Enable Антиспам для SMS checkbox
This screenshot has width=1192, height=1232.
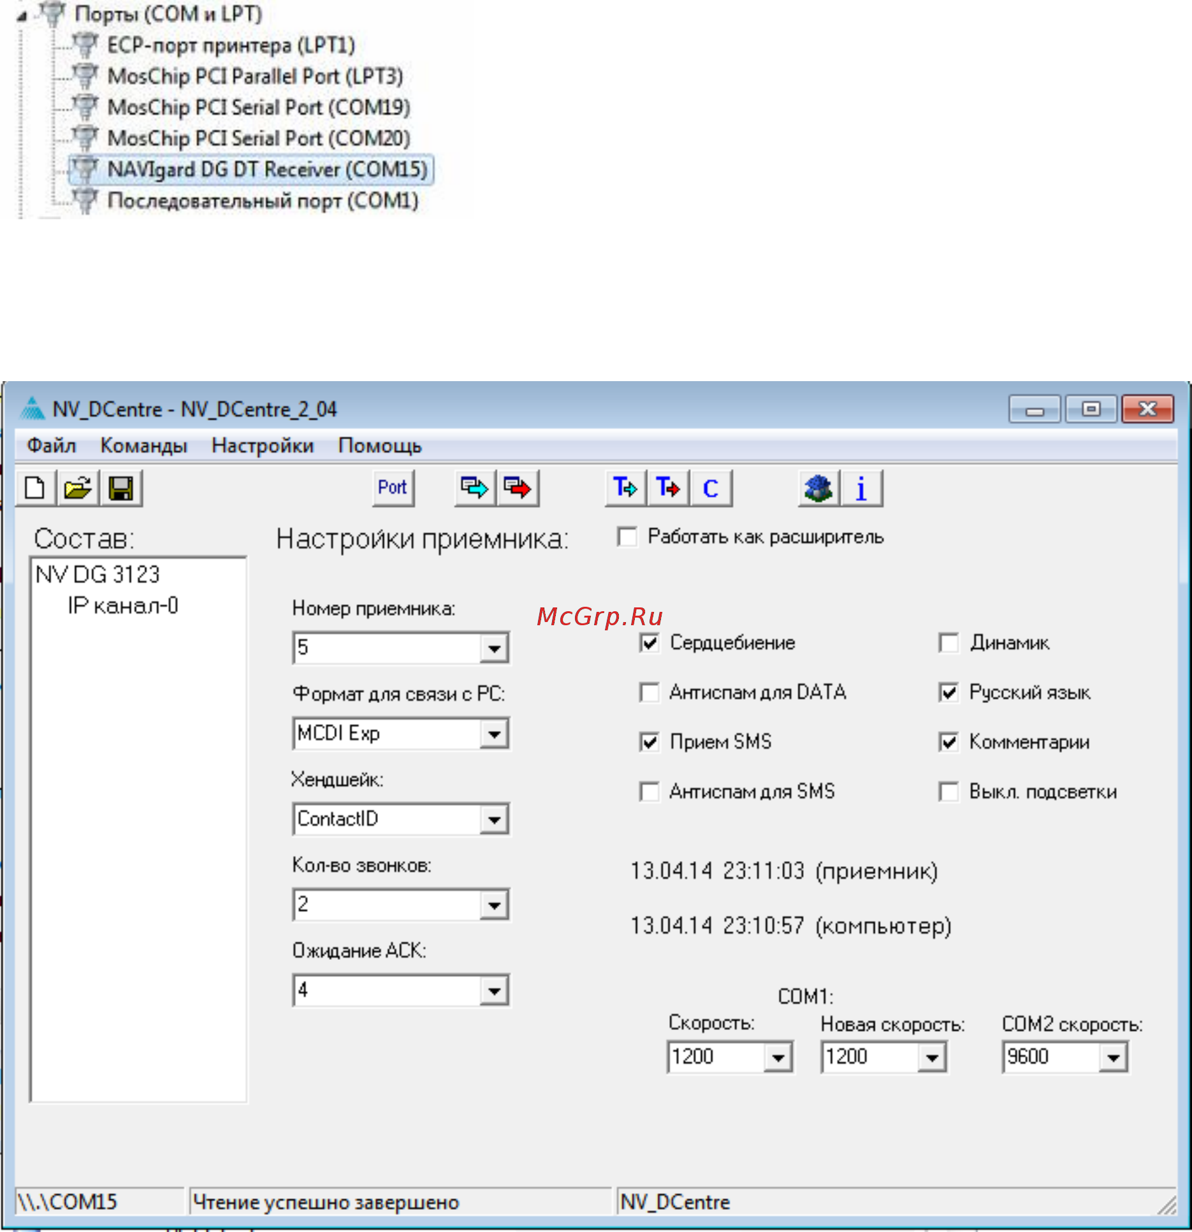tap(649, 792)
